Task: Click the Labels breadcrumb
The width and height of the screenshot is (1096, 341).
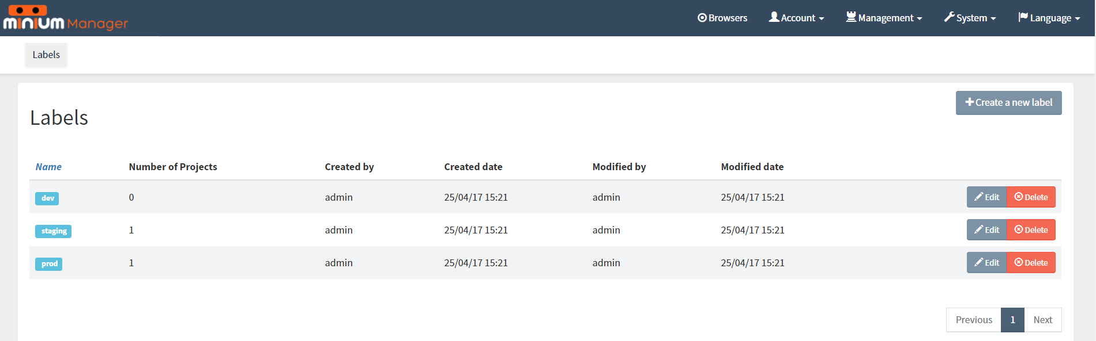Action: click(46, 55)
